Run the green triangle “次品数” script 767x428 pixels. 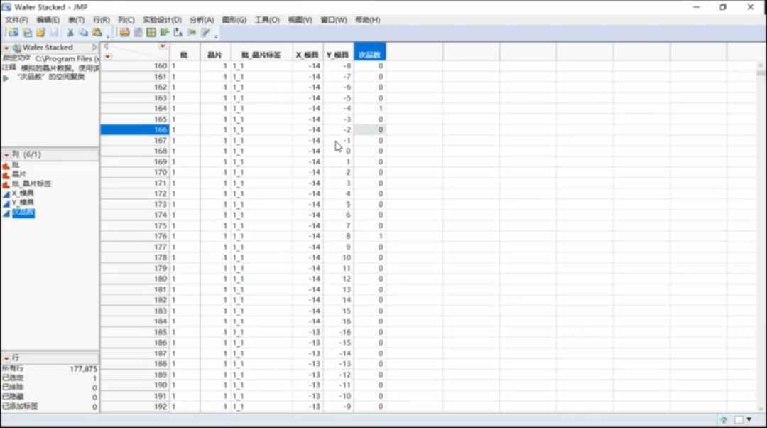tap(6, 77)
